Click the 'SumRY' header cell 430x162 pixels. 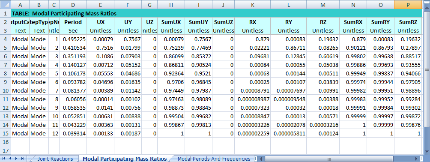coord(381,22)
